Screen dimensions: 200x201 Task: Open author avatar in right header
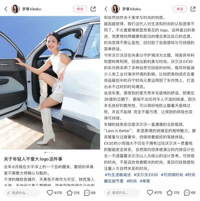pos(116,9)
